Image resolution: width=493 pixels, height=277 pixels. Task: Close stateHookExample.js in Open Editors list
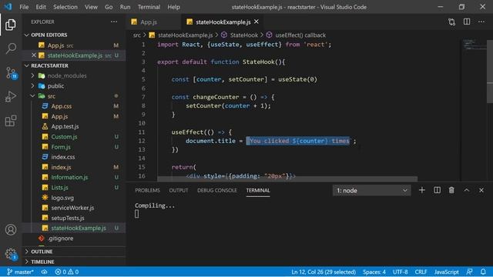tap(34, 55)
